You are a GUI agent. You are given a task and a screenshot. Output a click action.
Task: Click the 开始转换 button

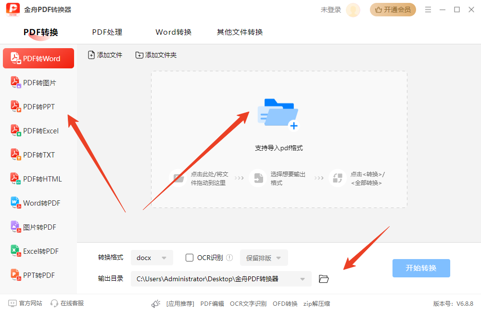coord(421,268)
